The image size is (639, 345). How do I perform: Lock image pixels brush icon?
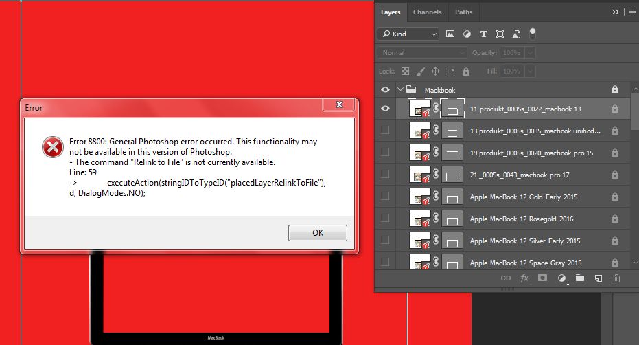click(420, 71)
